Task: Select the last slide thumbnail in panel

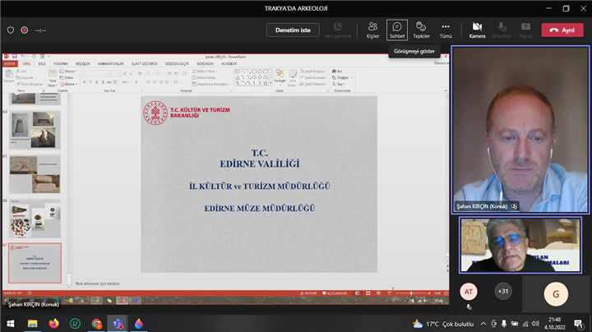Action: tap(35, 263)
